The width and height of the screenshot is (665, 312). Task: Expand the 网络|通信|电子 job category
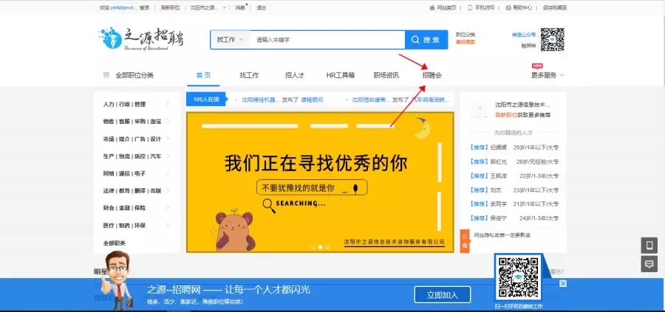pos(136,173)
